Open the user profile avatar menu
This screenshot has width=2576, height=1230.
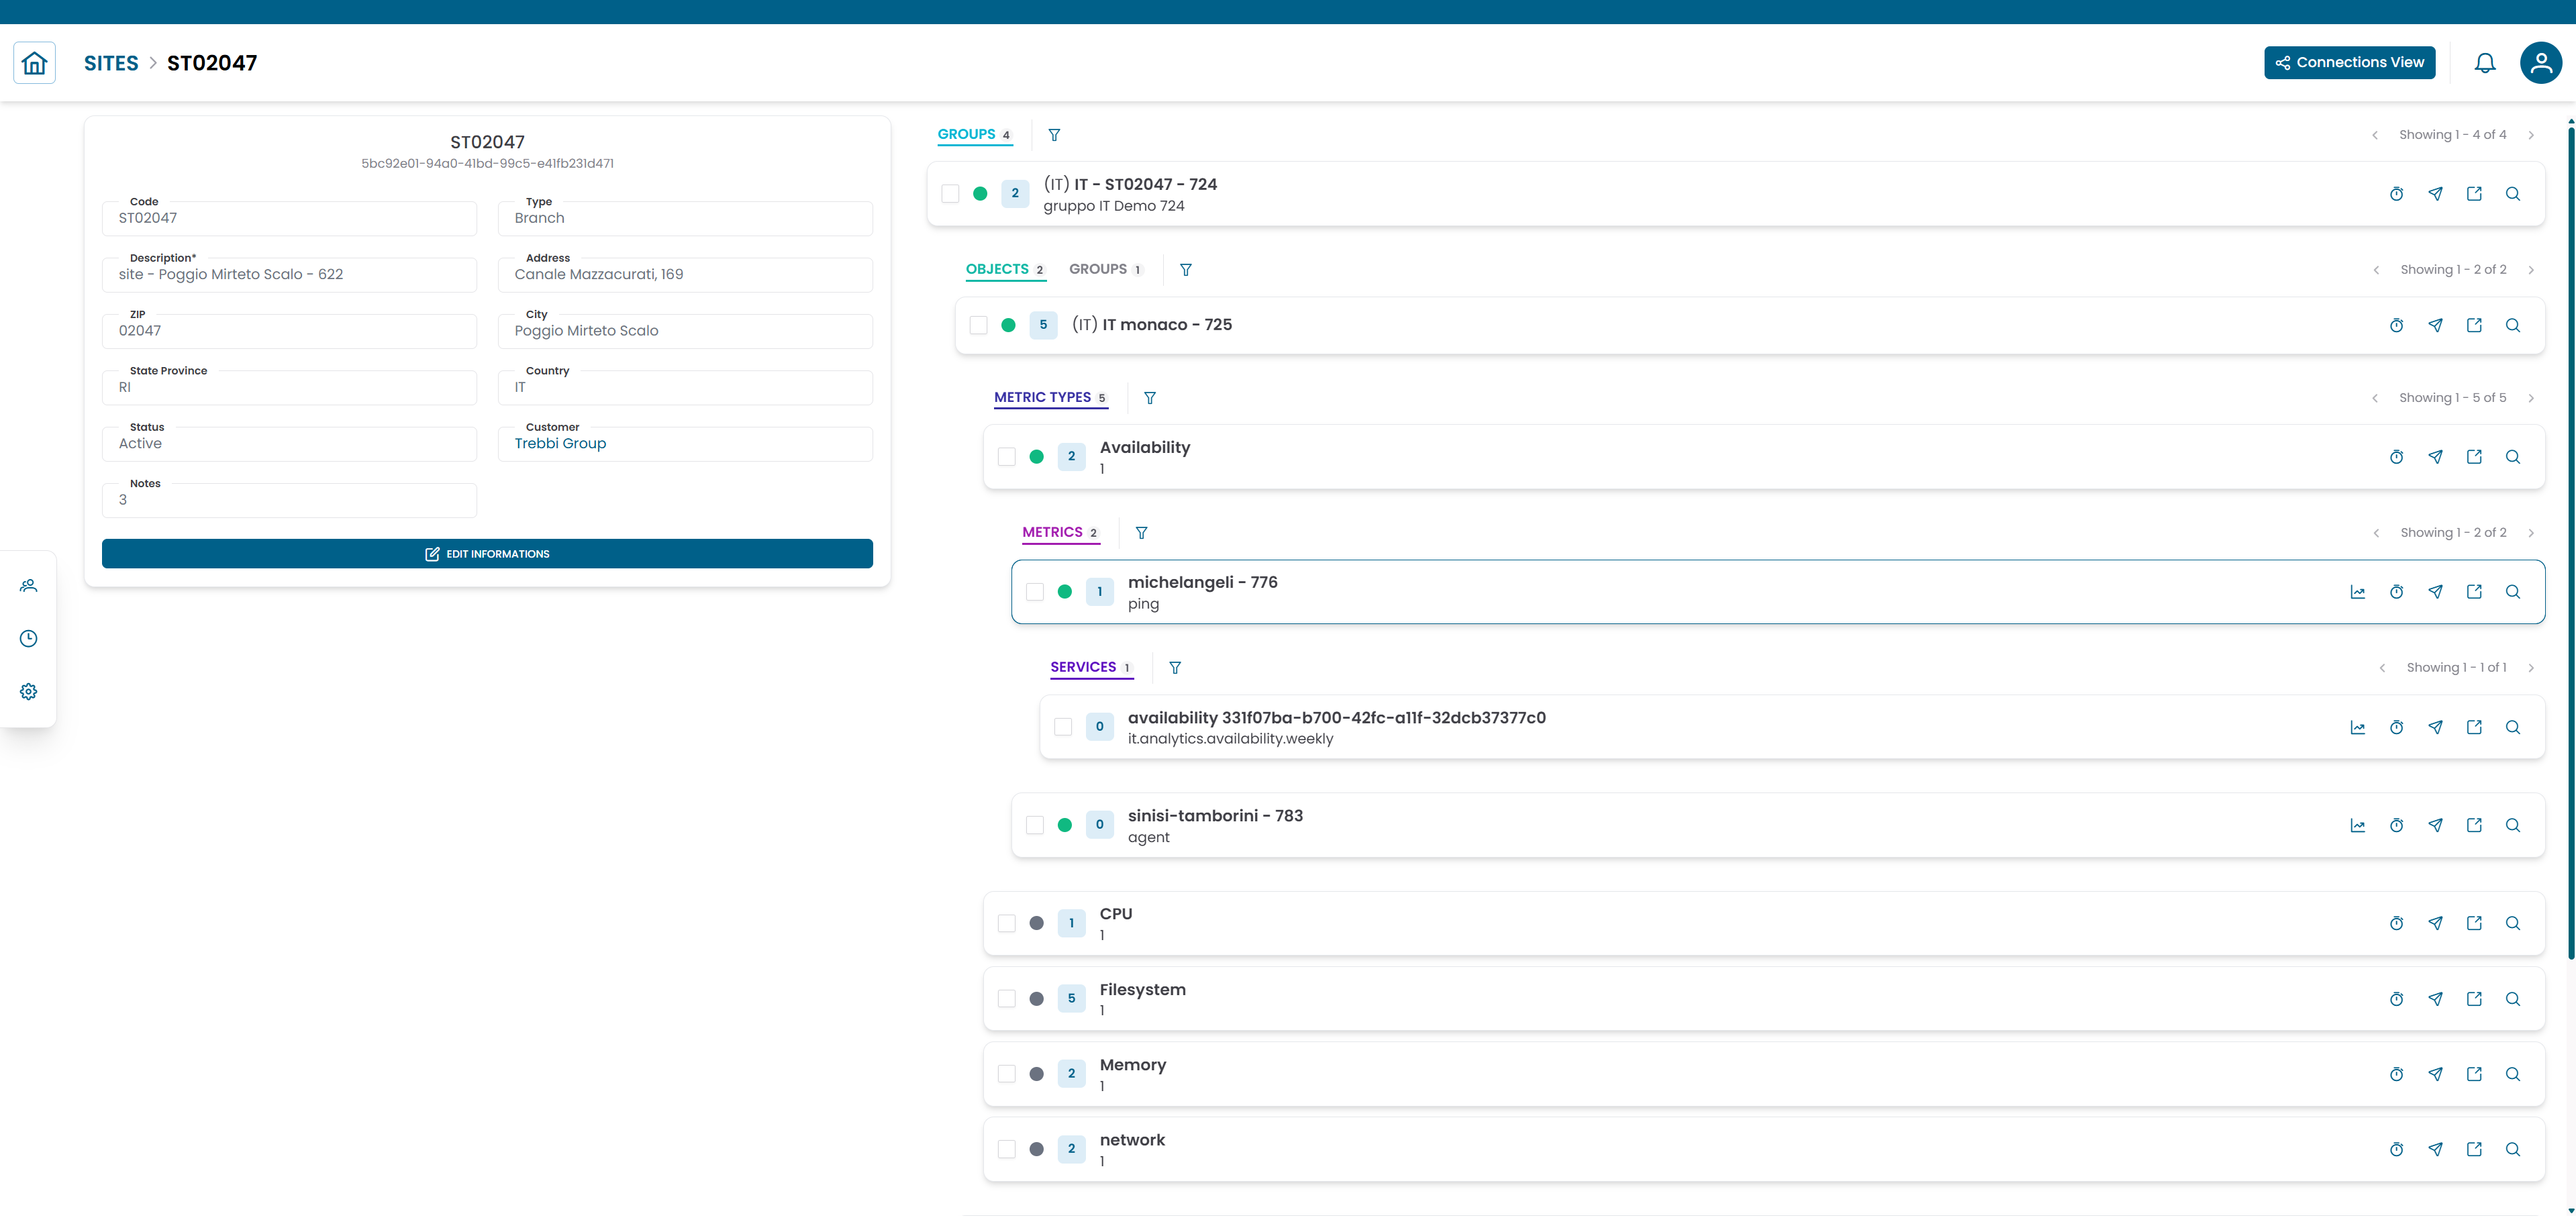point(2540,63)
